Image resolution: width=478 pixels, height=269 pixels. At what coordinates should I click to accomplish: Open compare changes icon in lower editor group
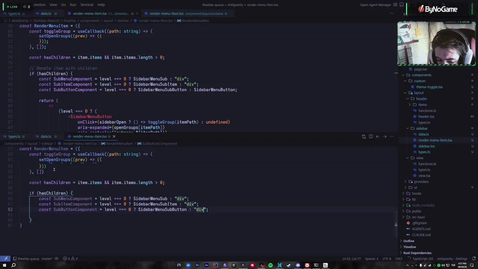363,137
